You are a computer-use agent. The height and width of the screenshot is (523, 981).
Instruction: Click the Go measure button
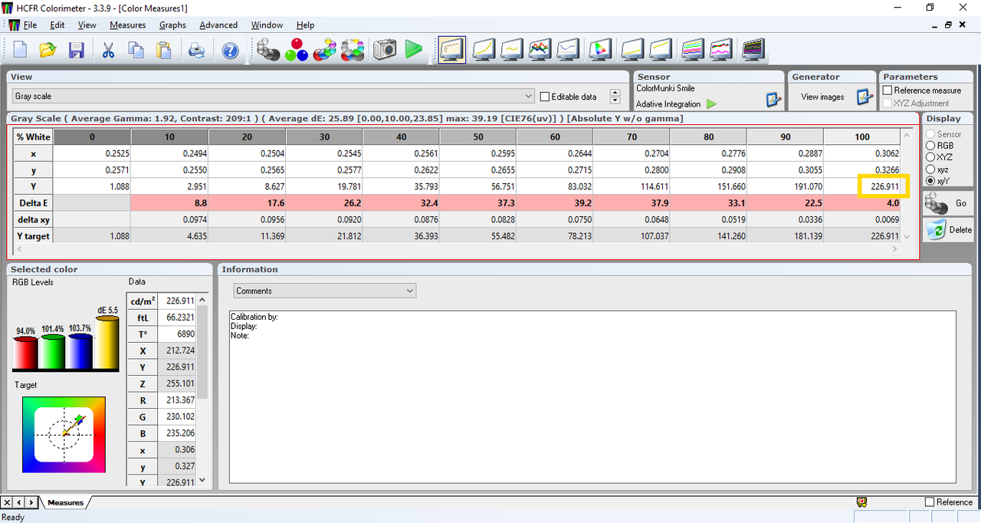[x=948, y=204]
